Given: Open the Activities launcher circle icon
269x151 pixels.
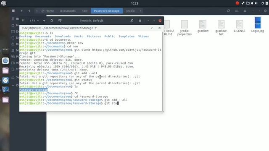Looking at the screenshot, I should (x=4, y=3).
